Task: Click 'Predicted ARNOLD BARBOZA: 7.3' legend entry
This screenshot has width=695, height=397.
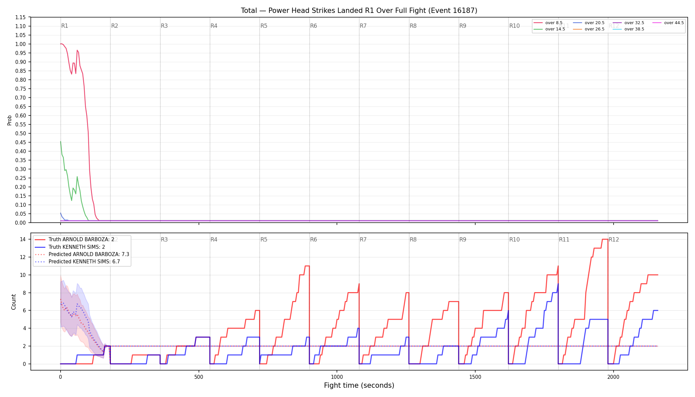Action: point(89,254)
